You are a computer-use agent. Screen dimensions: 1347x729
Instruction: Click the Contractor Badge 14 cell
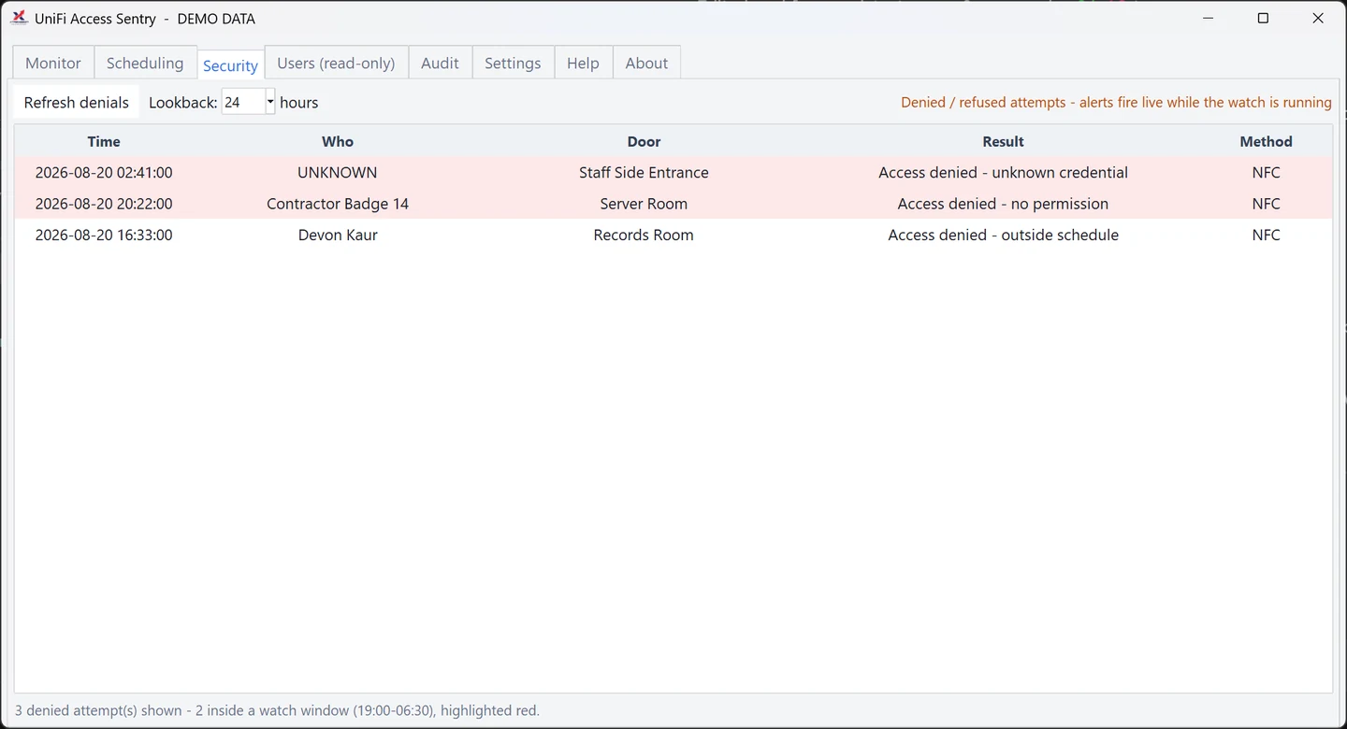pyautogui.click(x=338, y=203)
